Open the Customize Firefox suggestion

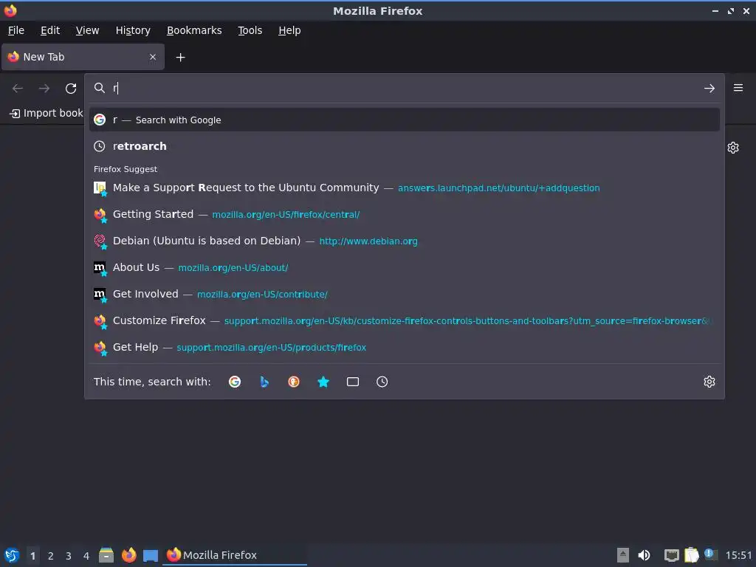click(405, 320)
